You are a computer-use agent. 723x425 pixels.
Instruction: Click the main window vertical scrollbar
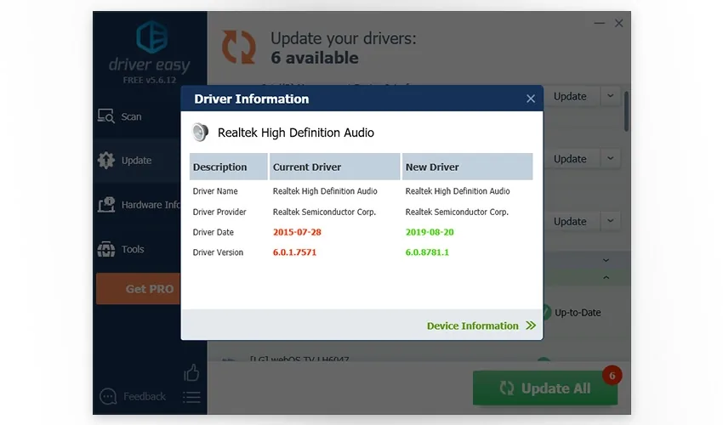click(x=626, y=111)
